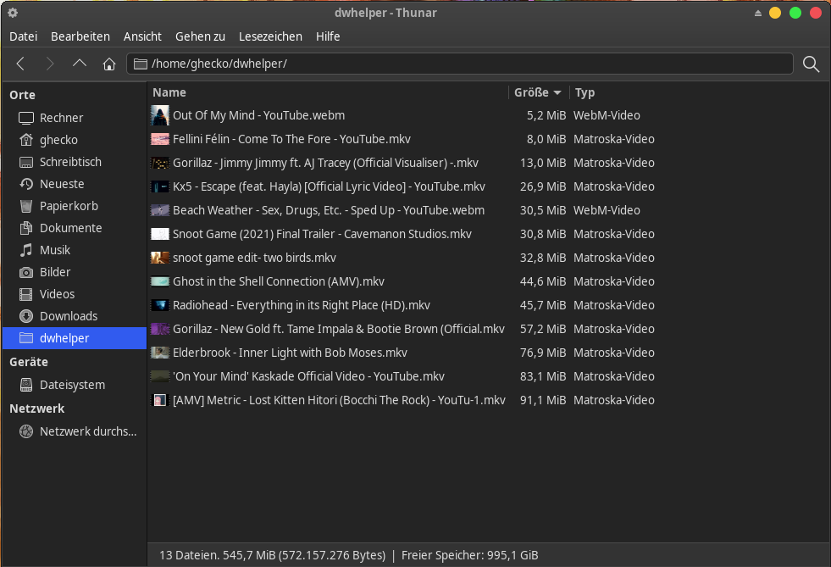Select the snoot game edit thumbnail
The image size is (831, 567).
[x=159, y=258]
